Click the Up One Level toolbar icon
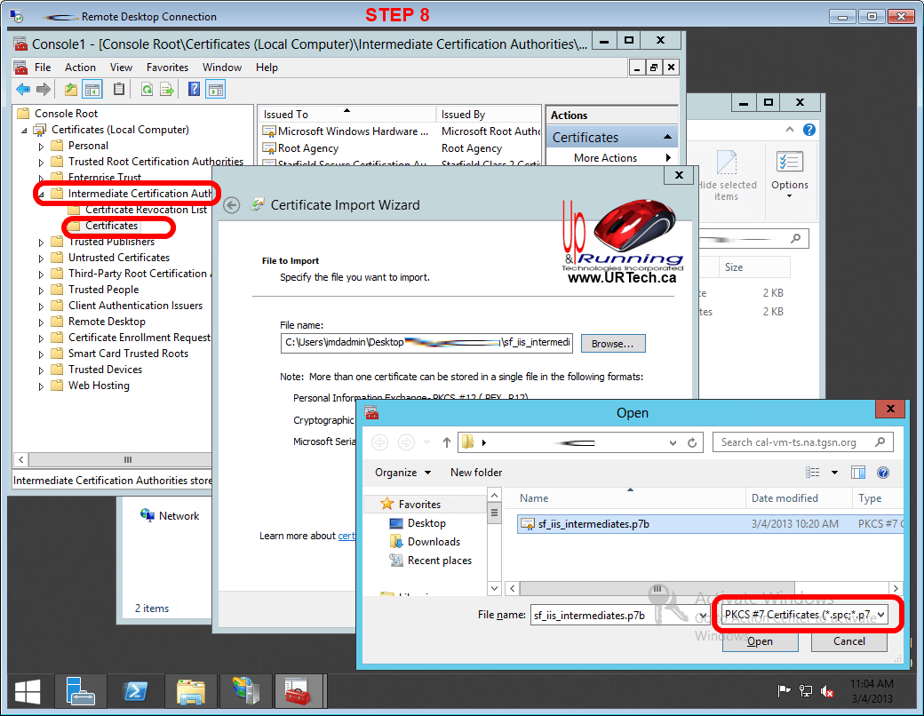Image resolution: width=924 pixels, height=716 pixels. [71, 89]
